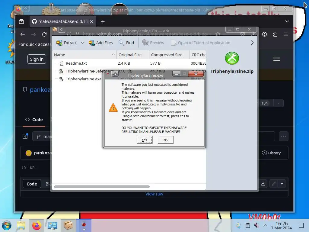Open the GitHub hamburger navigation menu
The image size is (309, 232).
pyautogui.click(x=277, y=59)
